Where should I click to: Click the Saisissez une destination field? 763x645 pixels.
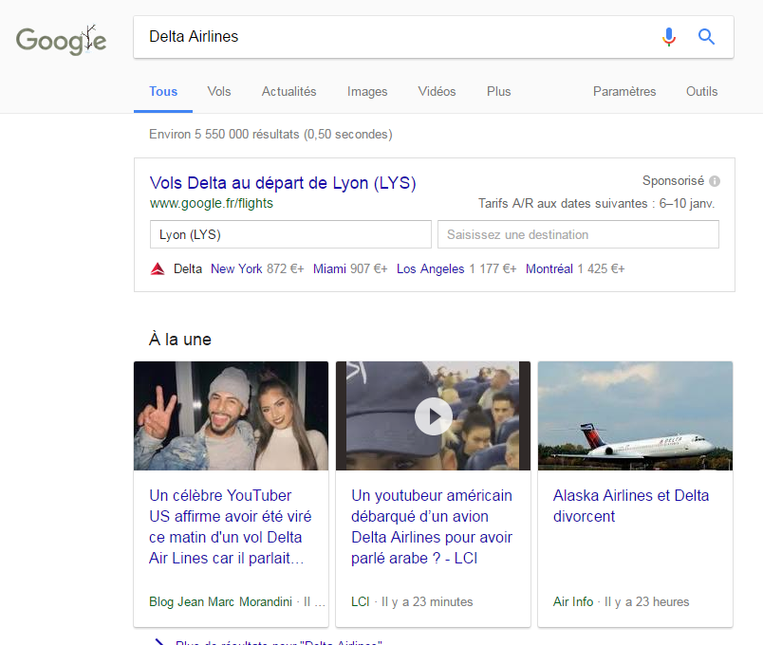(577, 234)
